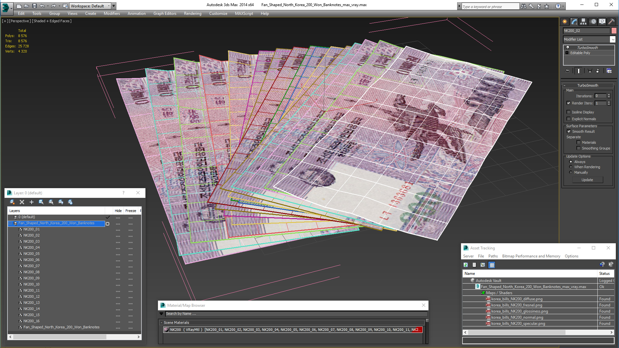Click the Pin Stack icon
The width and height of the screenshot is (619, 348).
point(567,71)
